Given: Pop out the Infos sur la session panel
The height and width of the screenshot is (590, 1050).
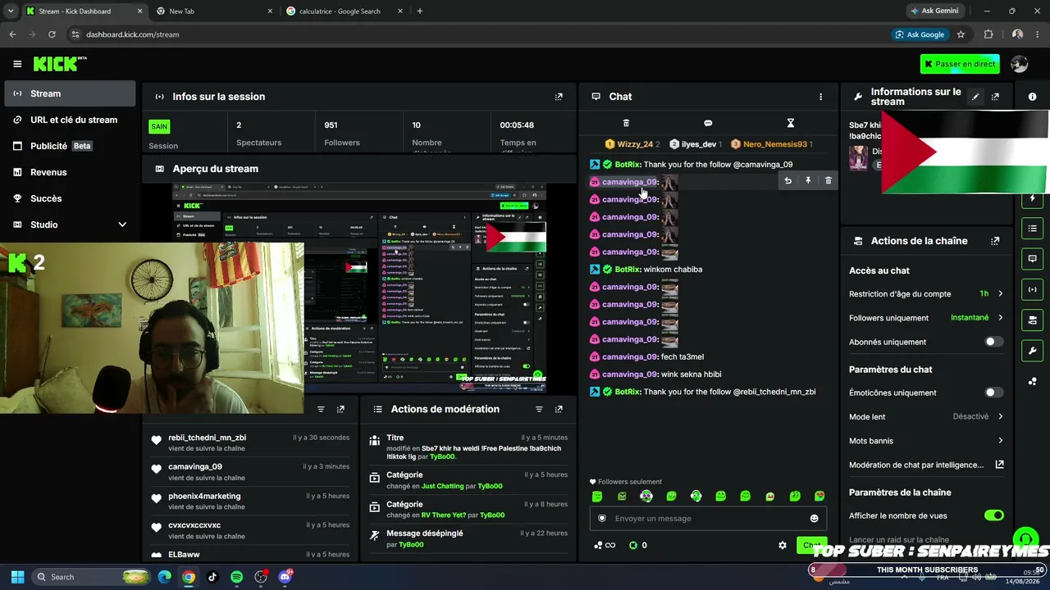Looking at the screenshot, I should click(x=559, y=97).
